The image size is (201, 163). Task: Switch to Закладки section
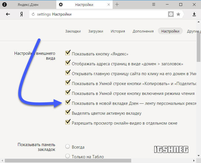click(x=73, y=31)
